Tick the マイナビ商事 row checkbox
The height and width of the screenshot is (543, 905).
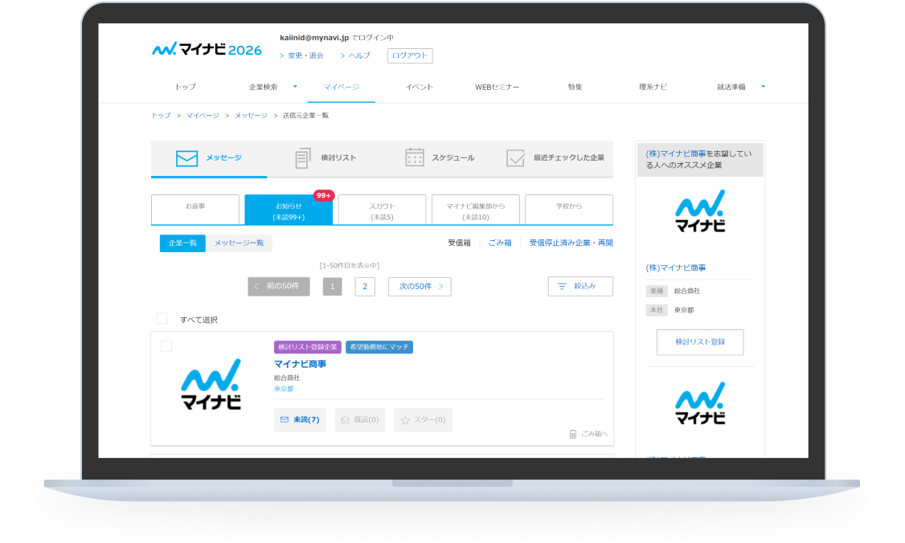coord(166,346)
